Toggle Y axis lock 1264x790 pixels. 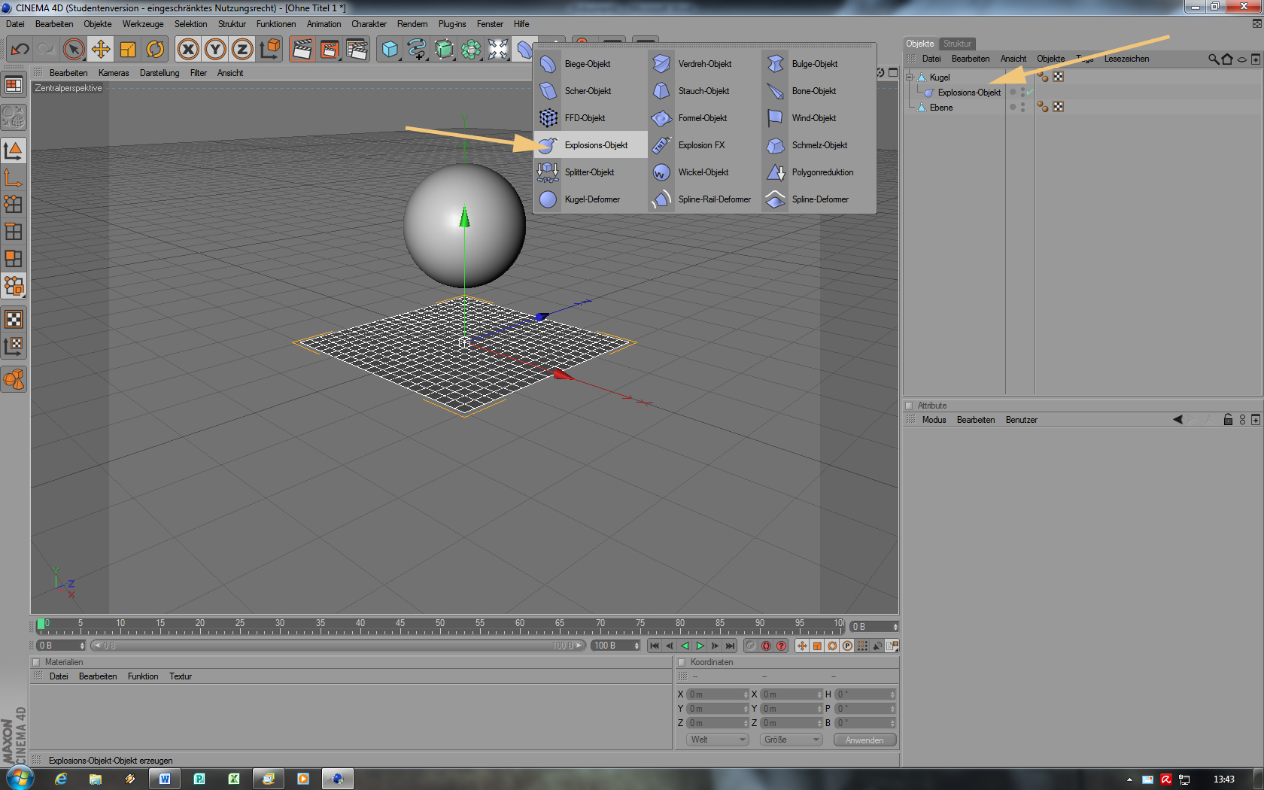(x=215, y=50)
